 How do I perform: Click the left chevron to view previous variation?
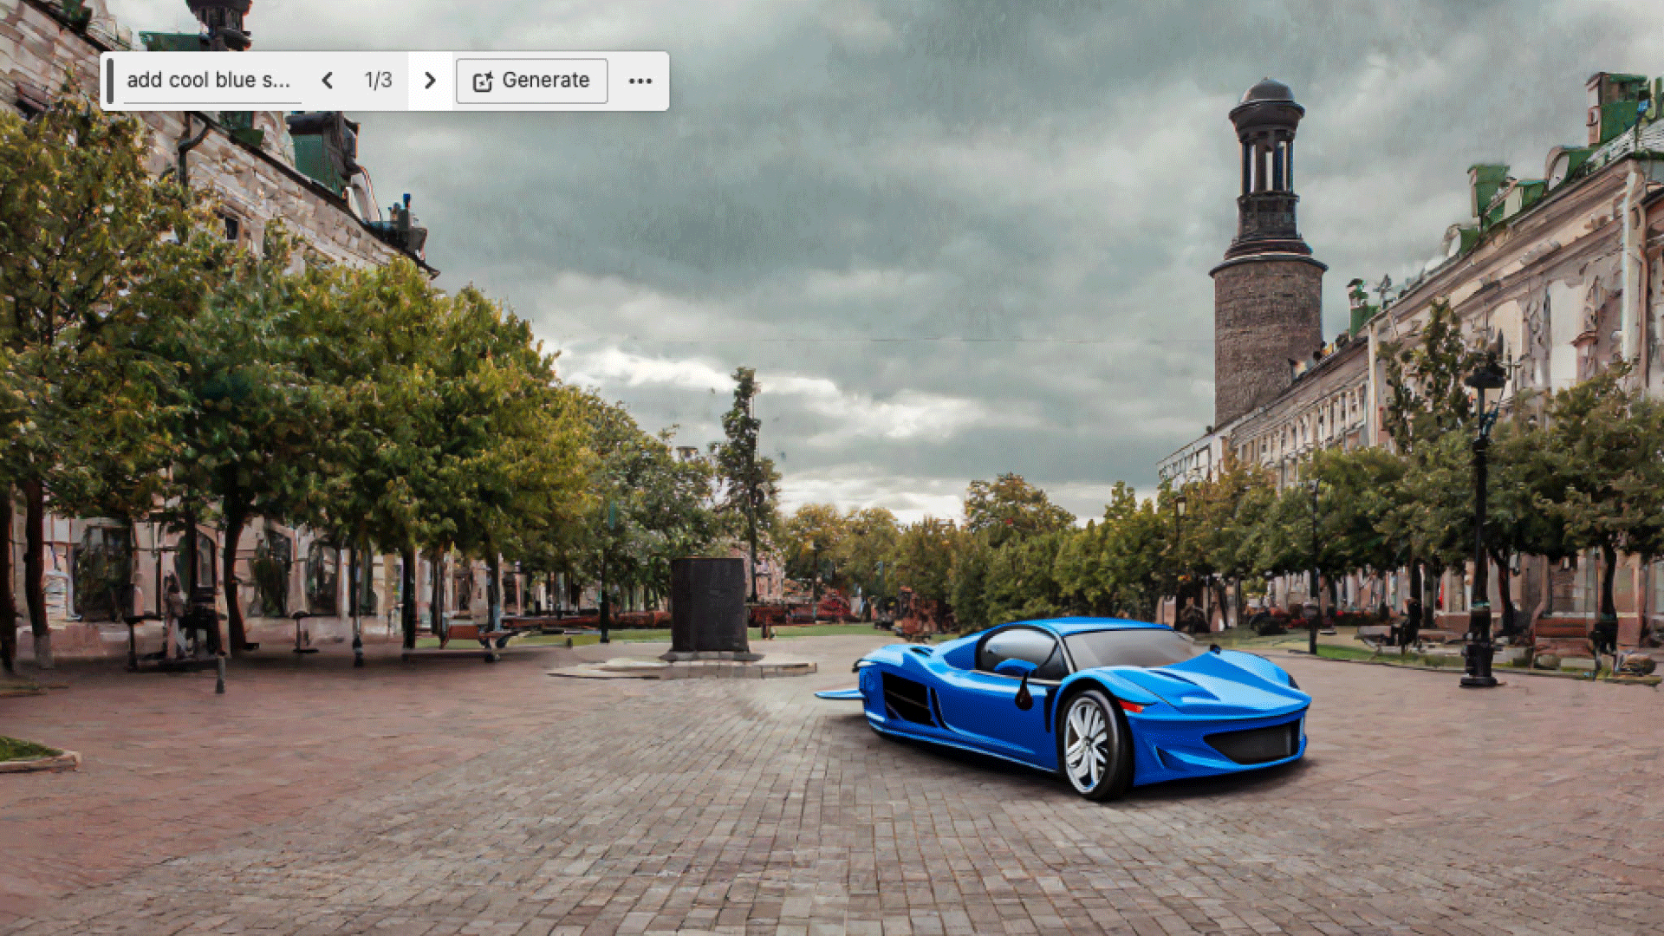(x=328, y=81)
